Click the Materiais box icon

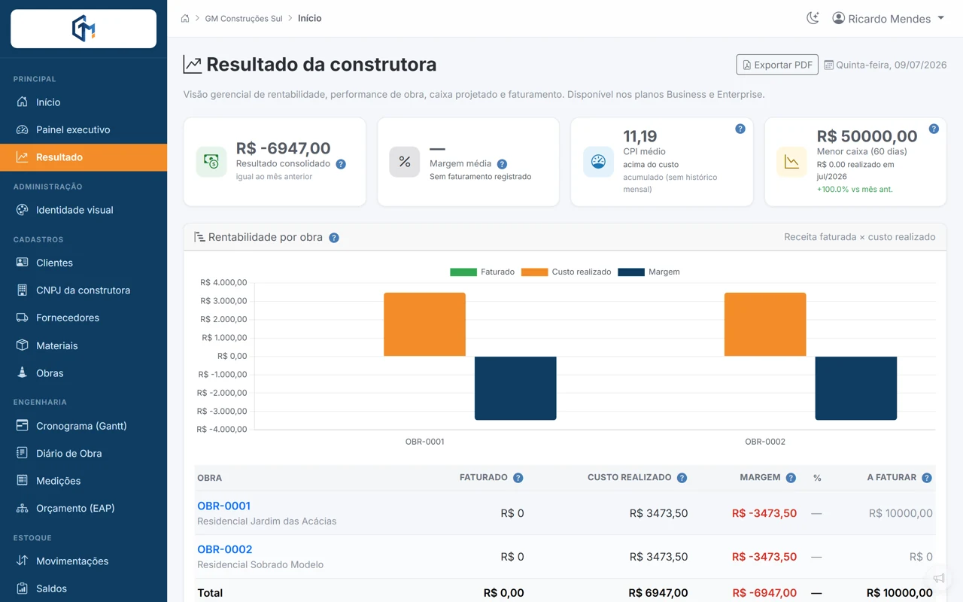click(22, 345)
